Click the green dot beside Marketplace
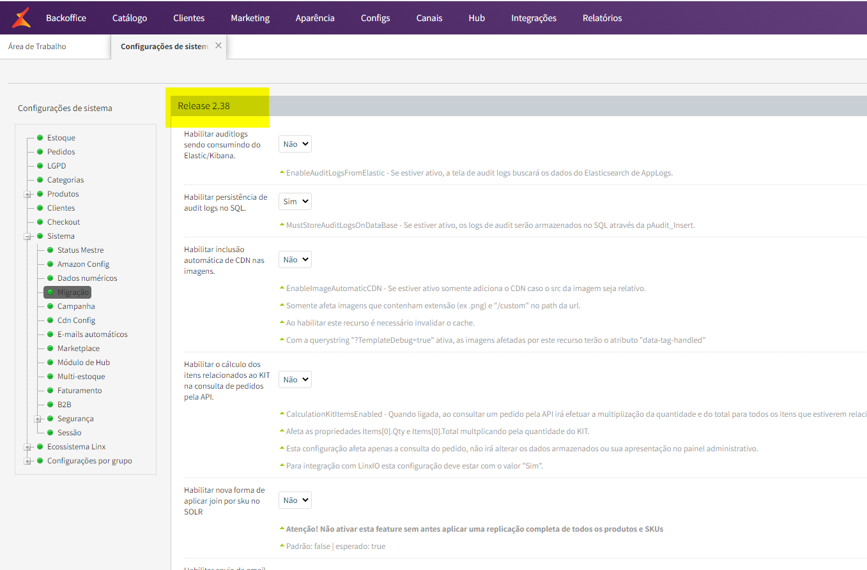867x570 pixels. point(50,348)
